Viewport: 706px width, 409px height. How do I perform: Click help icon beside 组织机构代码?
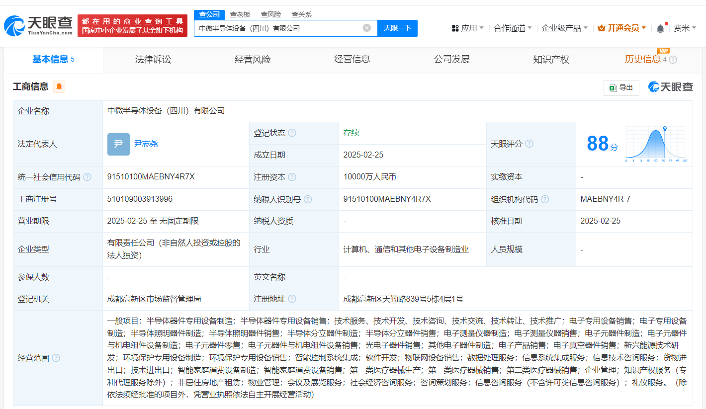click(545, 199)
